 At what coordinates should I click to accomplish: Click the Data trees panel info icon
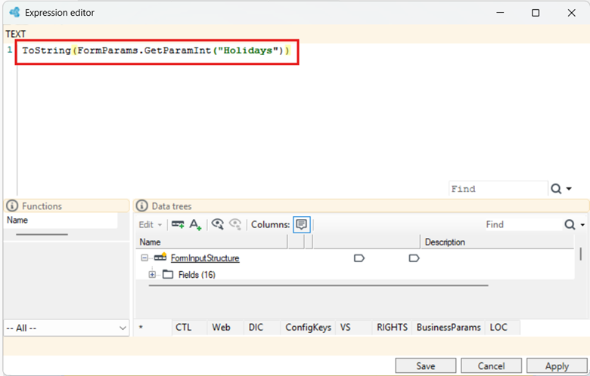click(x=142, y=206)
